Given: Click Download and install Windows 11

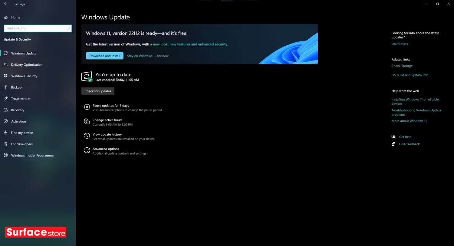Looking at the screenshot, I should [104, 56].
